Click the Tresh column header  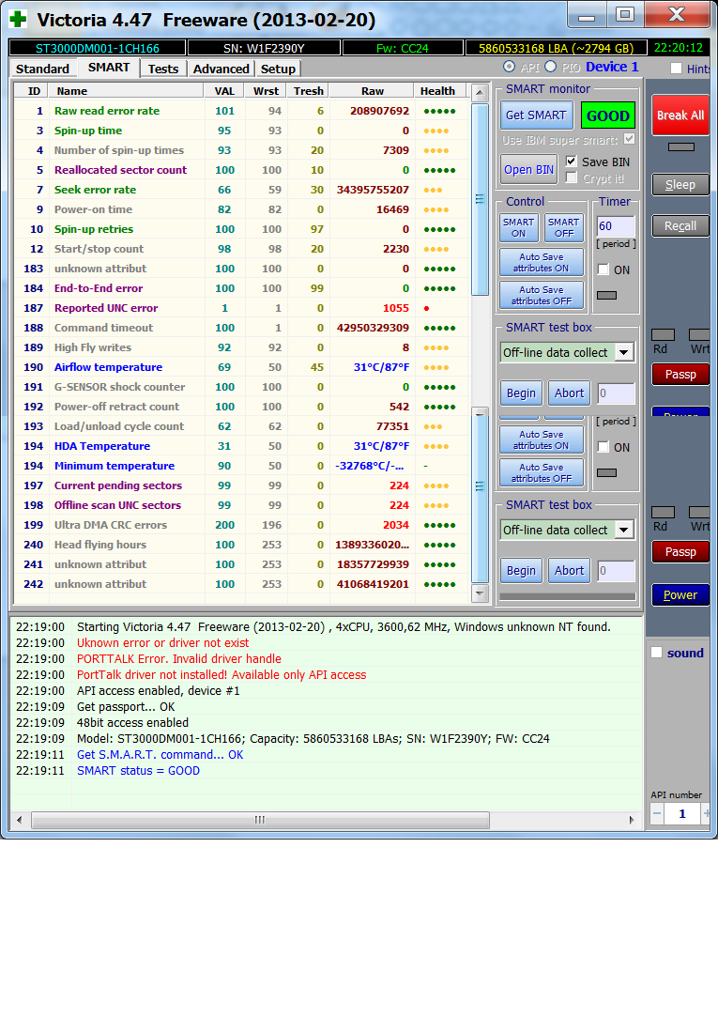click(x=308, y=91)
